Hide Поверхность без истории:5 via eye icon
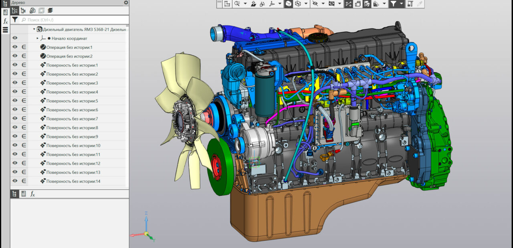The width and height of the screenshot is (513, 248). coord(15,101)
